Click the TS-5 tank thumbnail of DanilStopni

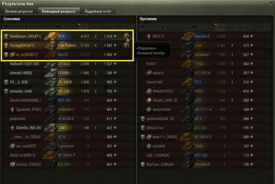pos(50,36)
